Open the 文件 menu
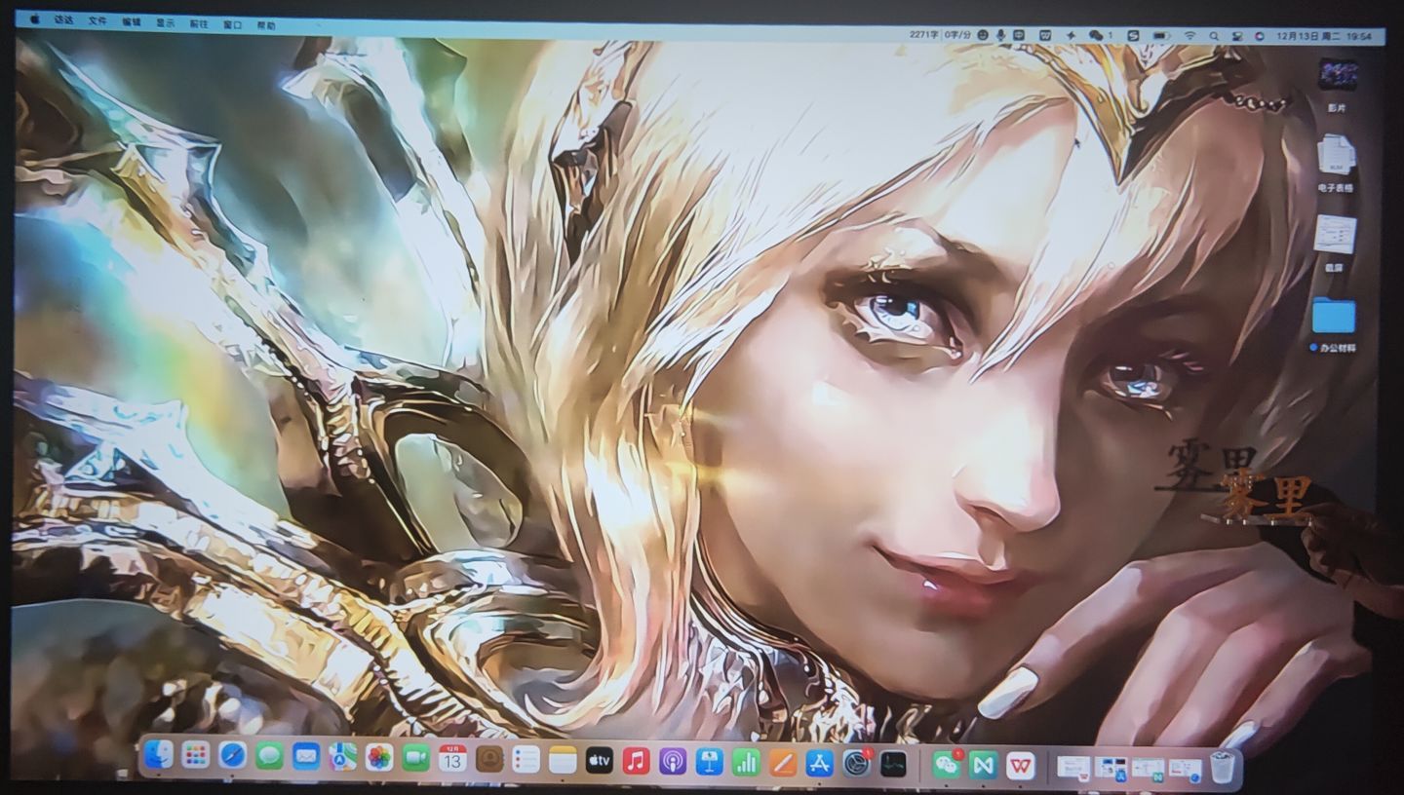The width and height of the screenshot is (1404, 795). (97, 21)
